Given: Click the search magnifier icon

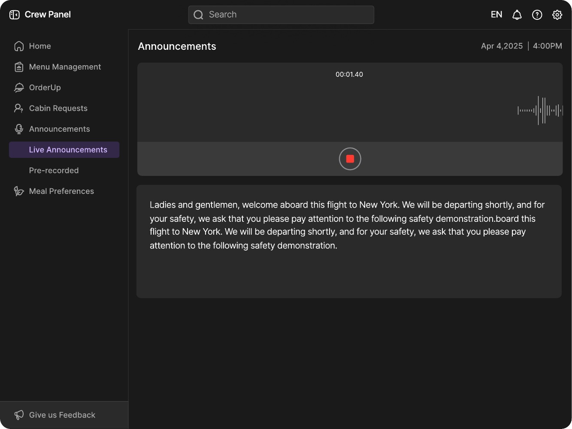Looking at the screenshot, I should (198, 15).
